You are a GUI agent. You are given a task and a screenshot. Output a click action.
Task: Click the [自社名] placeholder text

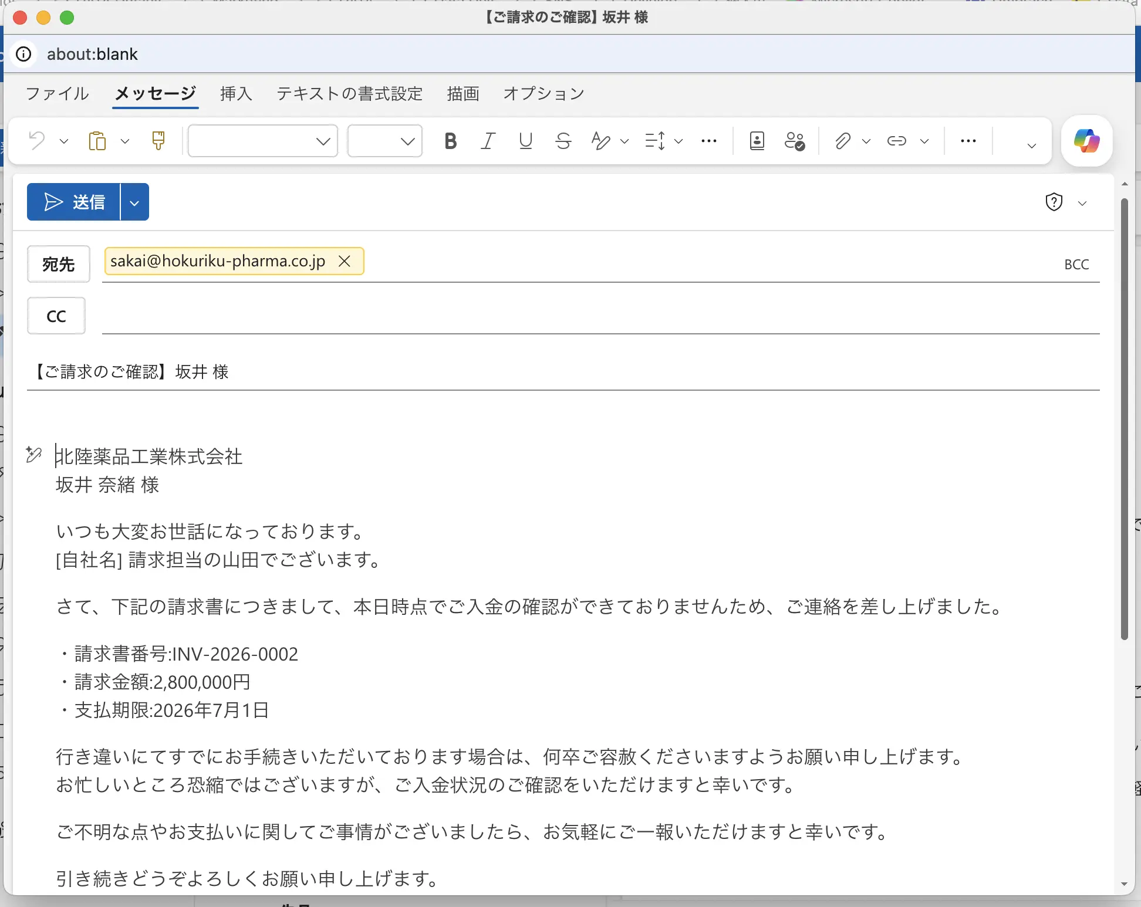click(89, 560)
